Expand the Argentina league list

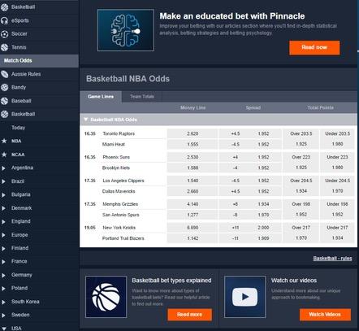click(x=3, y=168)
